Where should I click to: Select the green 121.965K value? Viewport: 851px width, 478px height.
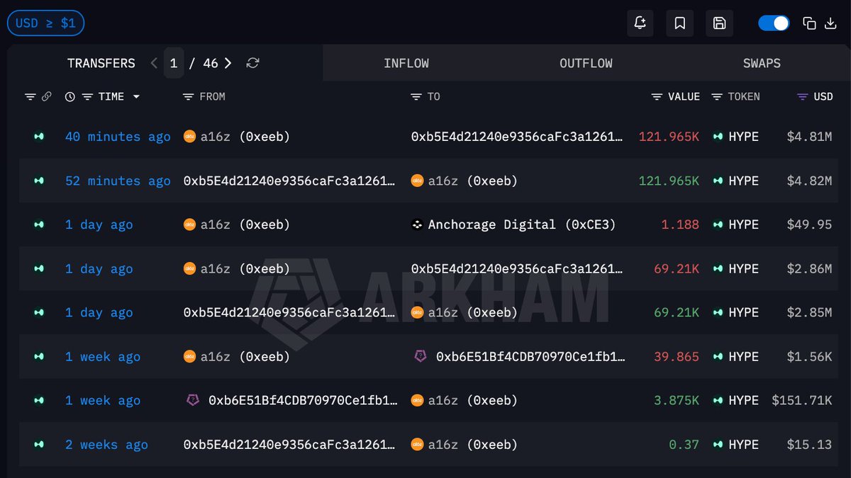coord(669,181)
